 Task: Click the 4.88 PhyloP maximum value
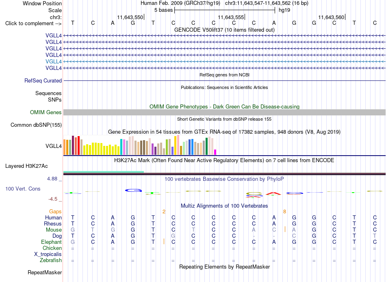pyautogui.click(x=52, y=179)
